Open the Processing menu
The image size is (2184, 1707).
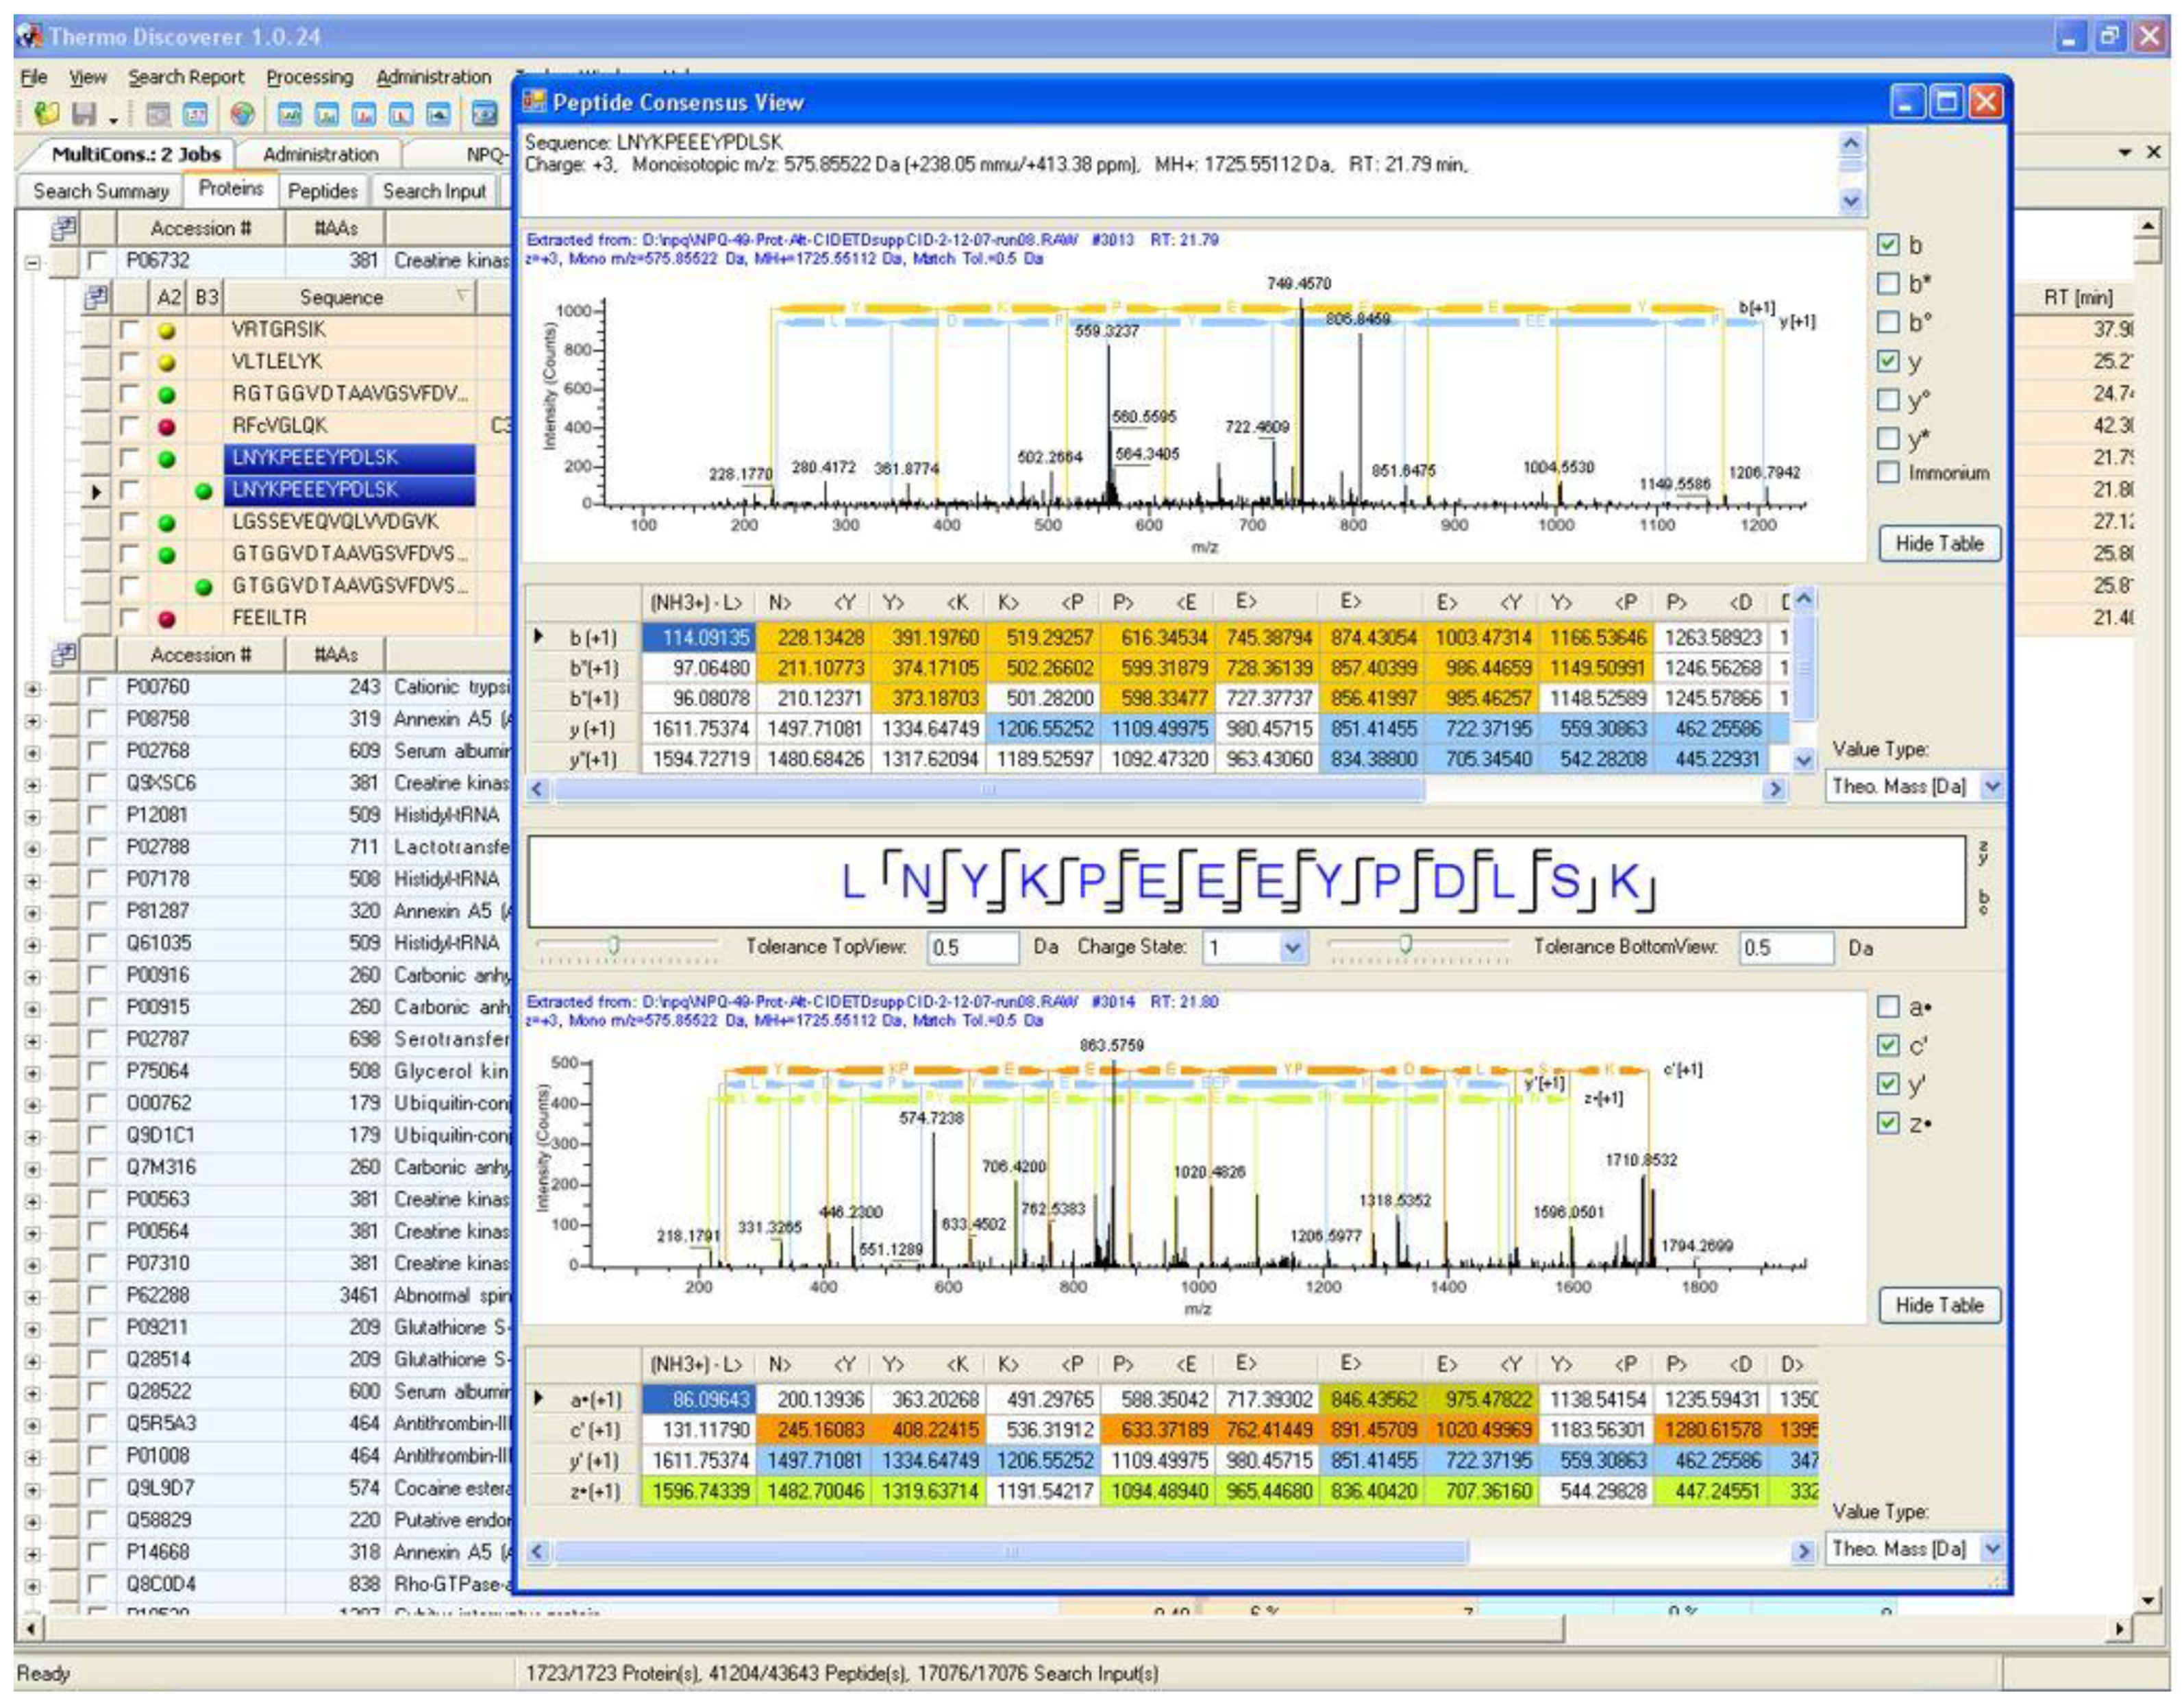309,77
